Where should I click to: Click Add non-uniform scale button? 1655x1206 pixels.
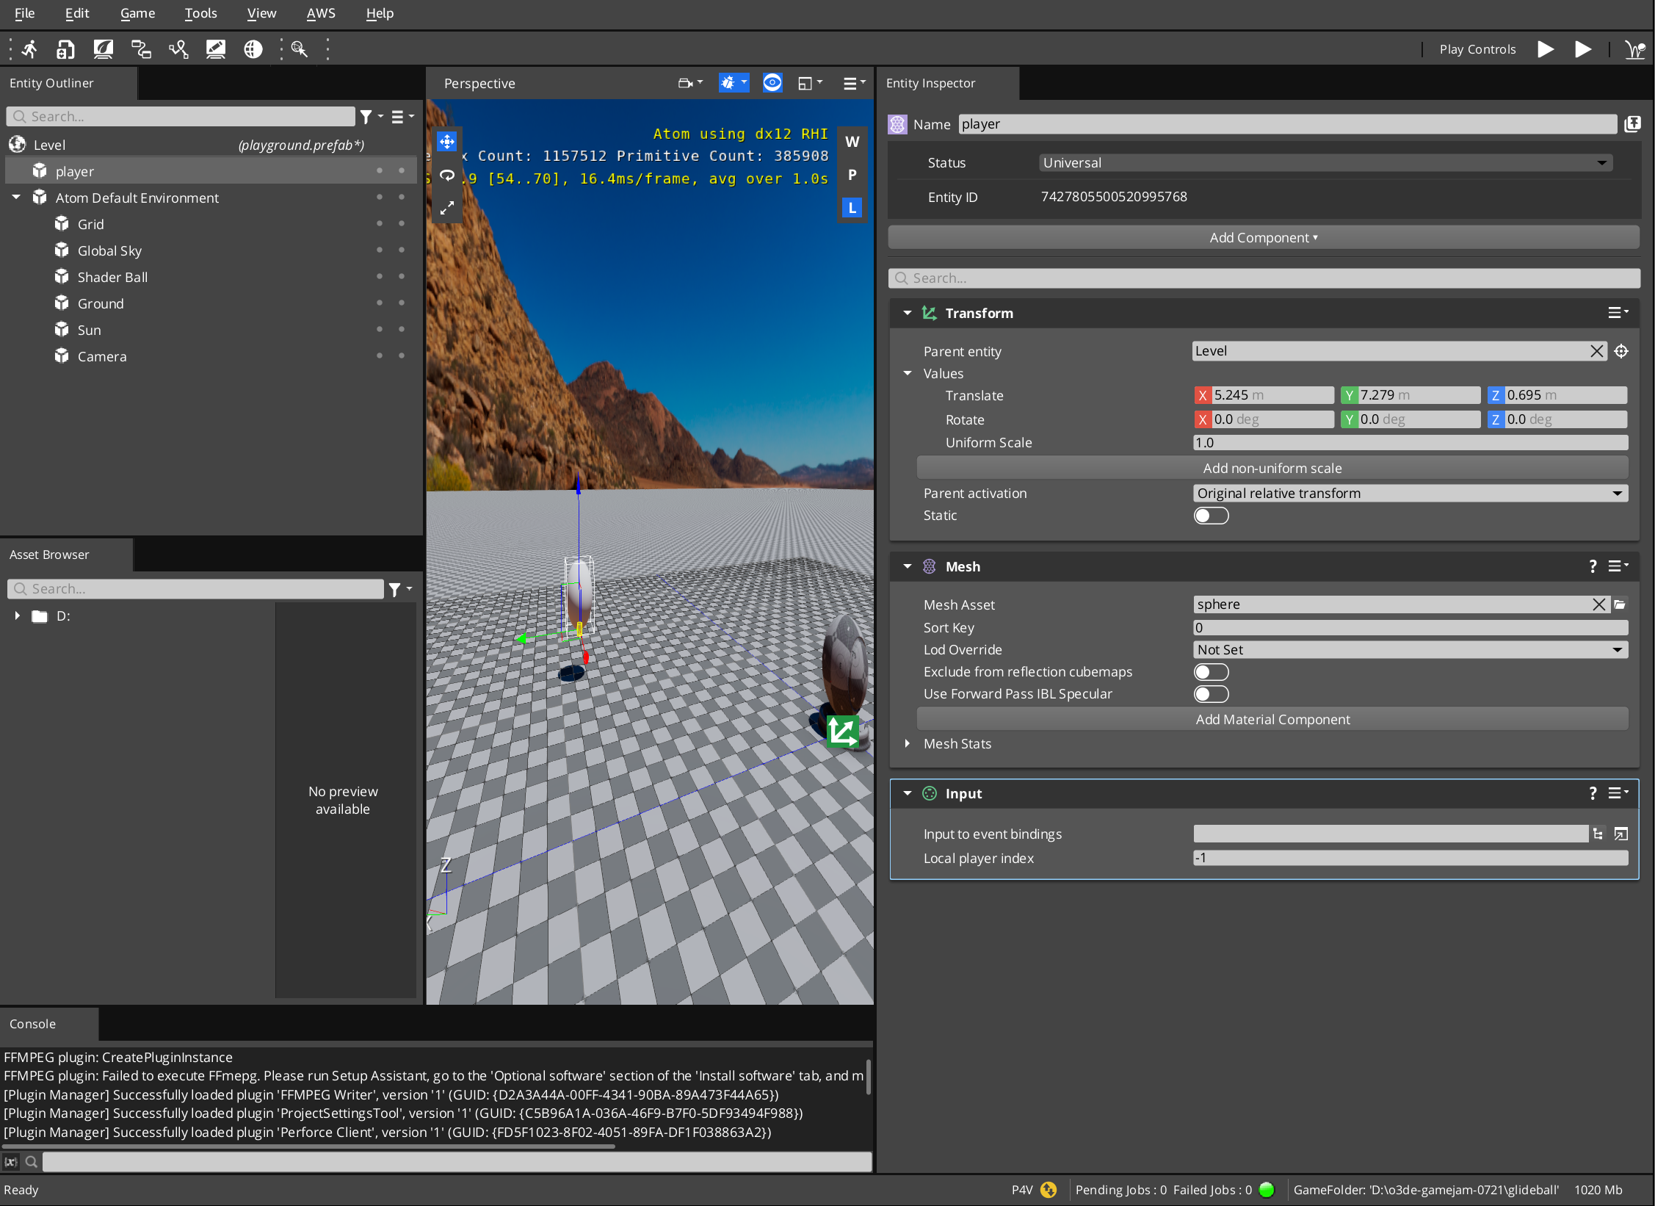pyautogui.click(x=1272, y=469)
